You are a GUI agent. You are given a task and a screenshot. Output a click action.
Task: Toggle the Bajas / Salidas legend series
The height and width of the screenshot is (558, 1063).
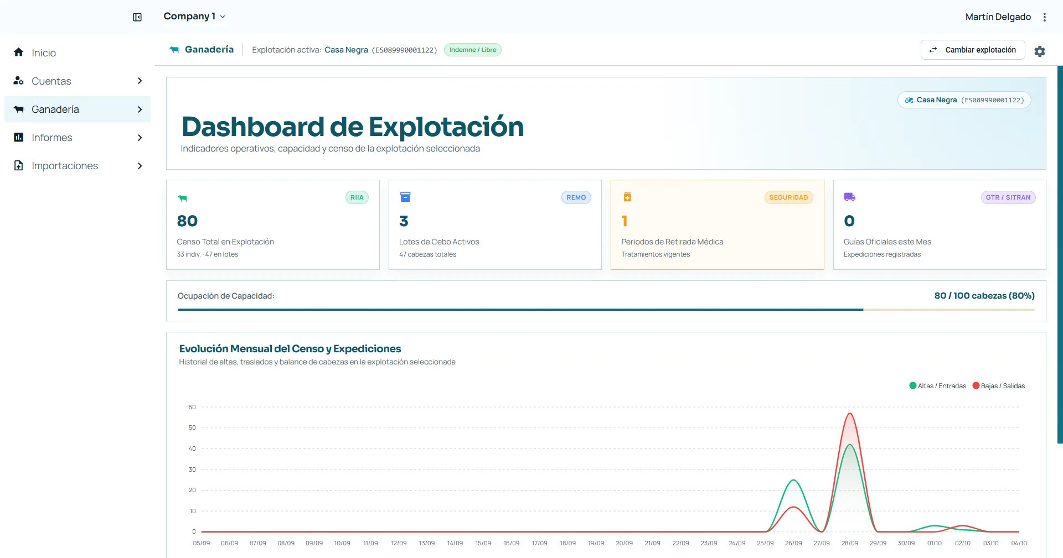click(999, 386)
